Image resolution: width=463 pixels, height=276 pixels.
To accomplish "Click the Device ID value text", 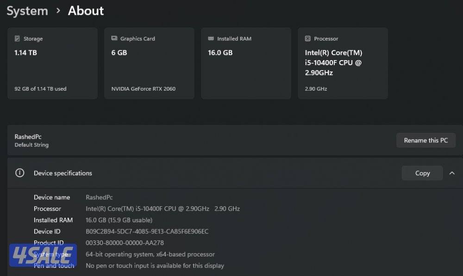I will (x=147, y=232).
